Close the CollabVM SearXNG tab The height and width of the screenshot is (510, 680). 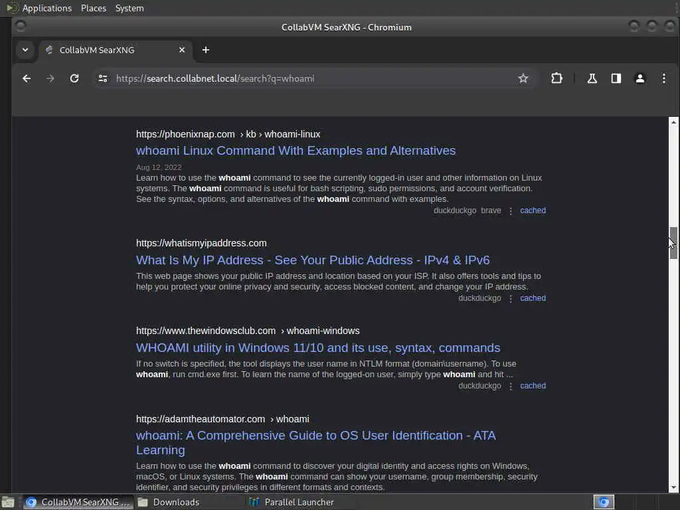click(182, 50)
